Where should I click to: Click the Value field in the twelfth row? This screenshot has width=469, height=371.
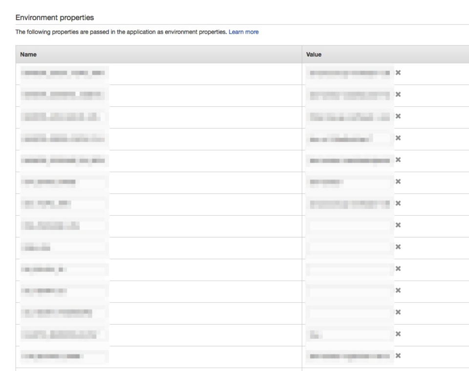pos(350,312)
